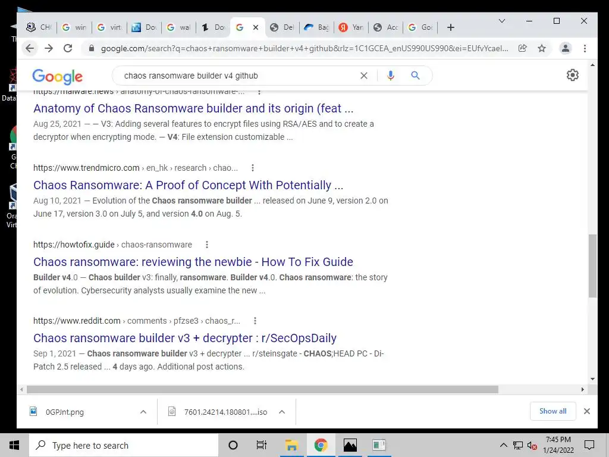Switch to the 'virt' Google tab
The width and height of the screenshot is (609, 457).
point(109,27)
